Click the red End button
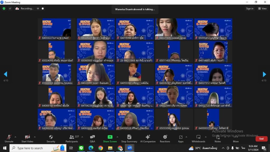The image size is (270, 152). pyautogui.click(x=261, y=139)
